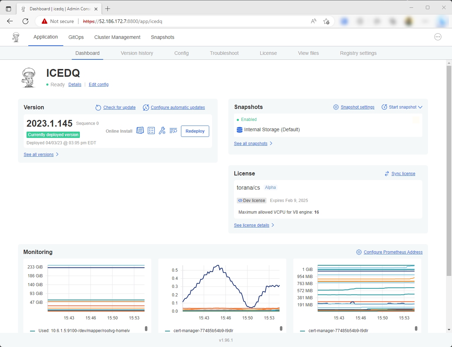Click the Configure automatic updates clock icon
The width and height of the screenshot is (452, 347).
(146, 108)
